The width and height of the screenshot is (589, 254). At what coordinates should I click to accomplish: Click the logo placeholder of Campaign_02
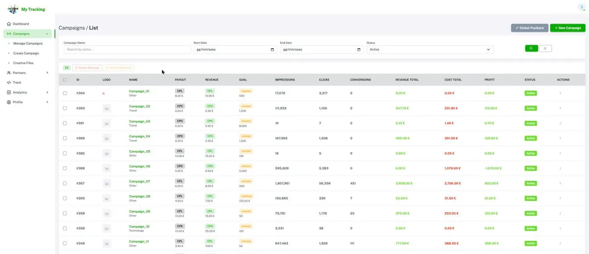click(107, 108)
